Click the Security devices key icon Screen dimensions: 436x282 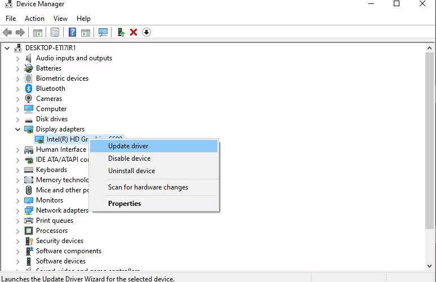29,241
